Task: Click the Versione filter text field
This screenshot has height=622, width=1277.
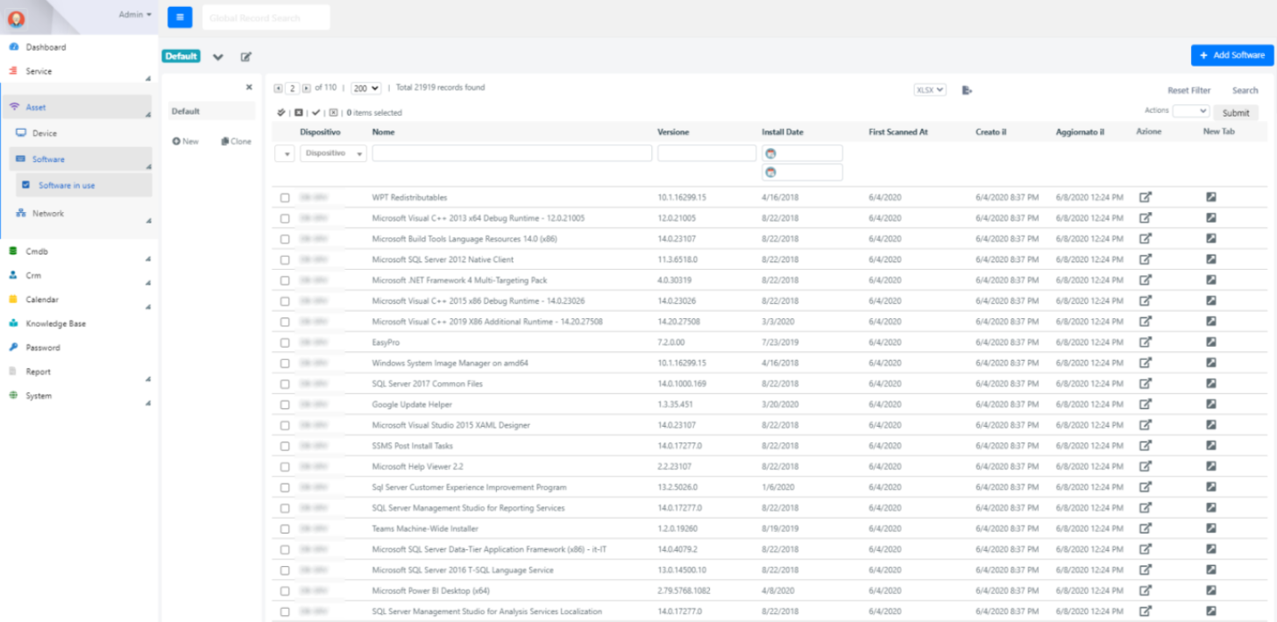Action: point(706,153)
